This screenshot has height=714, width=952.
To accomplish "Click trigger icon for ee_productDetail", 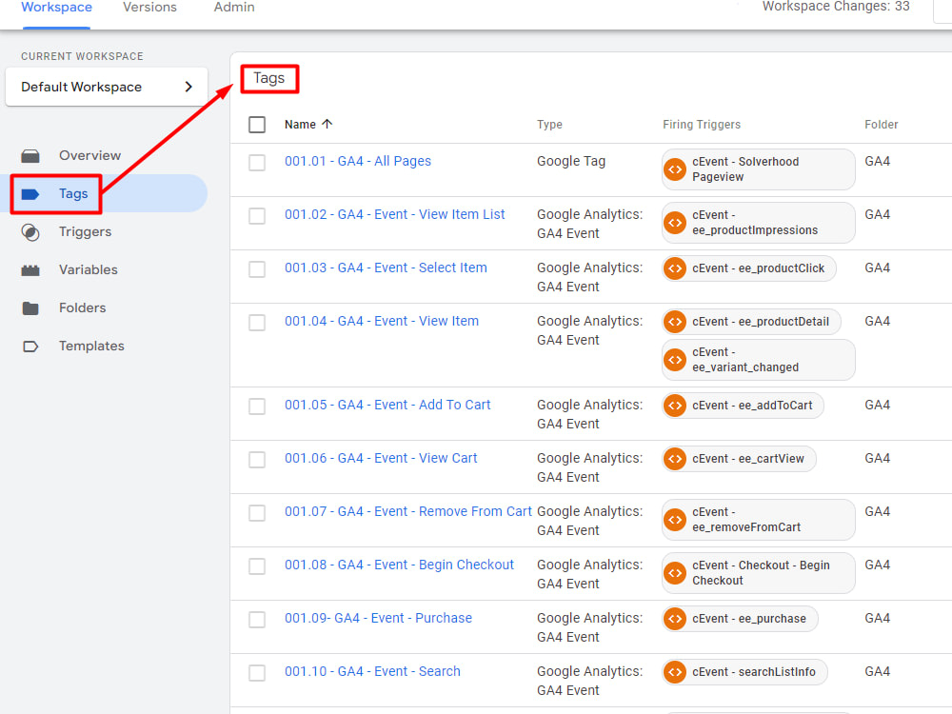I will [x=675, y=322].
